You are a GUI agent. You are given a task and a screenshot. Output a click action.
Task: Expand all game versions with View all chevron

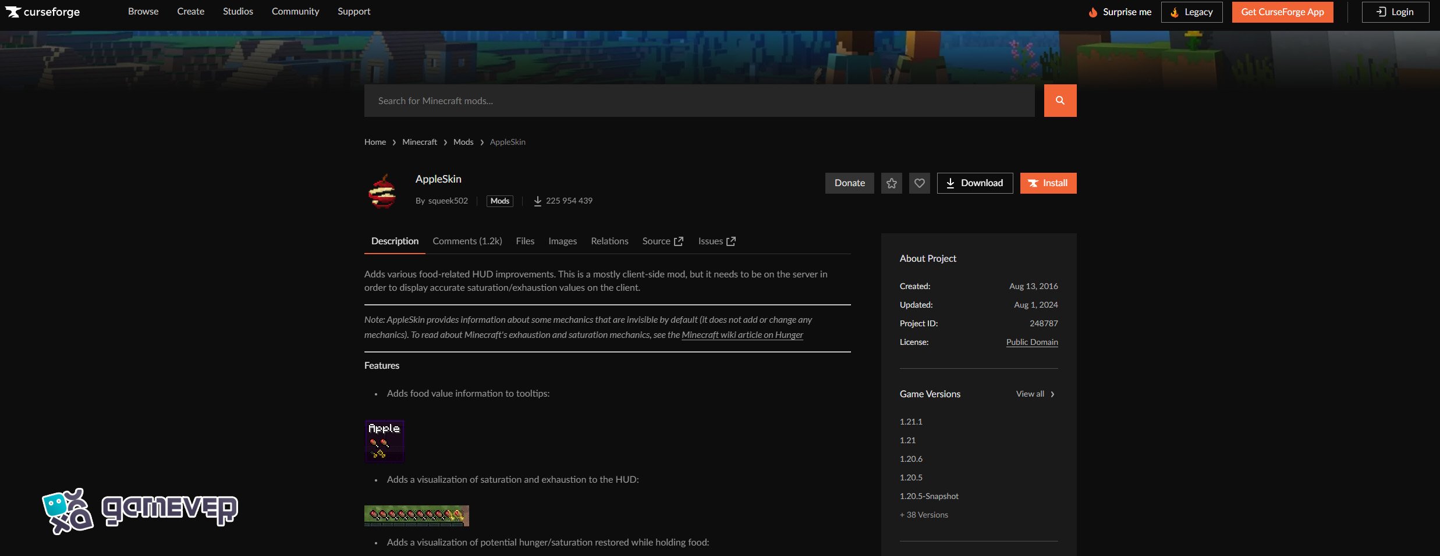click(x=1052, y=394)
